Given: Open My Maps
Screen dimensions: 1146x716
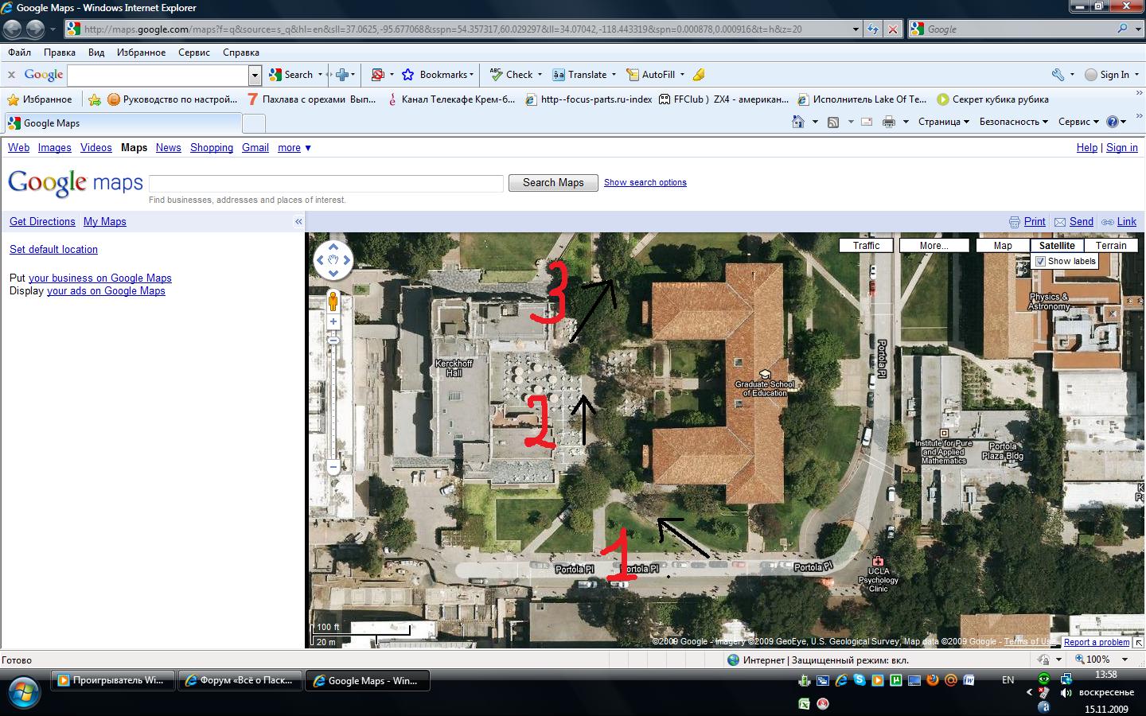Looking at the screenshot, I should (x=105, y=222).
